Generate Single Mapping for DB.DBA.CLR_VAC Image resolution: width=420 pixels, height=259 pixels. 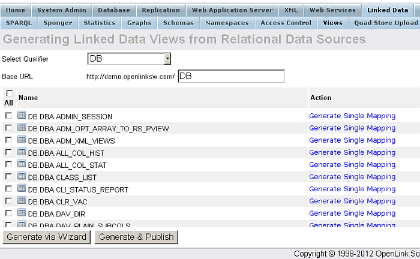352,201
